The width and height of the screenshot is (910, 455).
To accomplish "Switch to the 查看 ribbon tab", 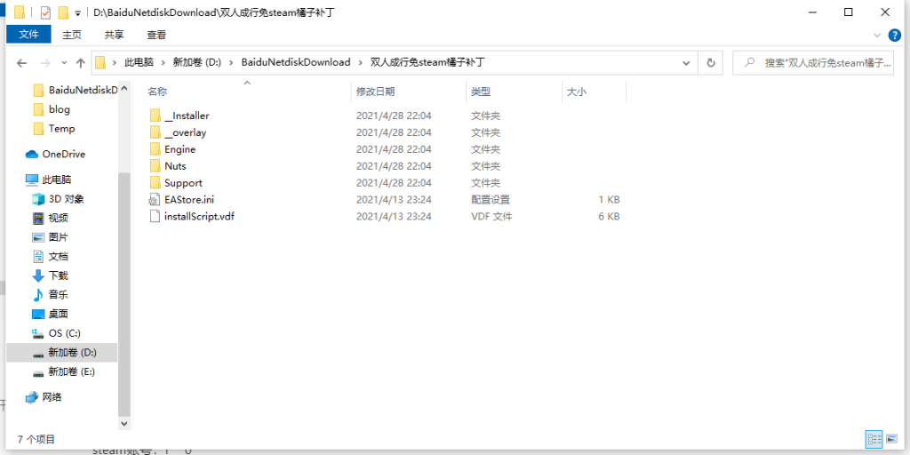I will (x=156, y=35).
